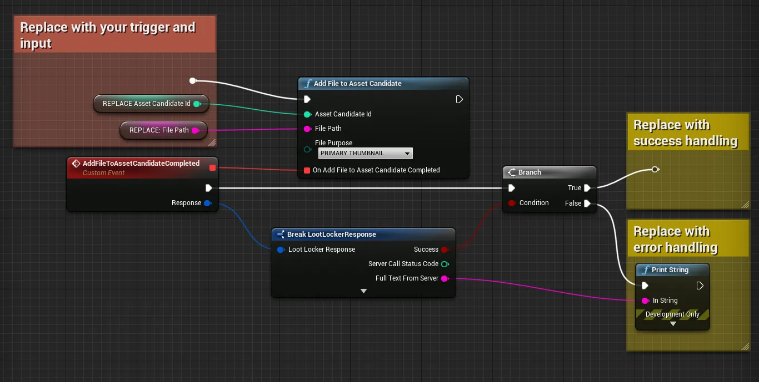Viewport: 759px width, 382px height.
Task: Click the Success output pin on Break LootLockerResponse
Action: (x=445, y=249)
